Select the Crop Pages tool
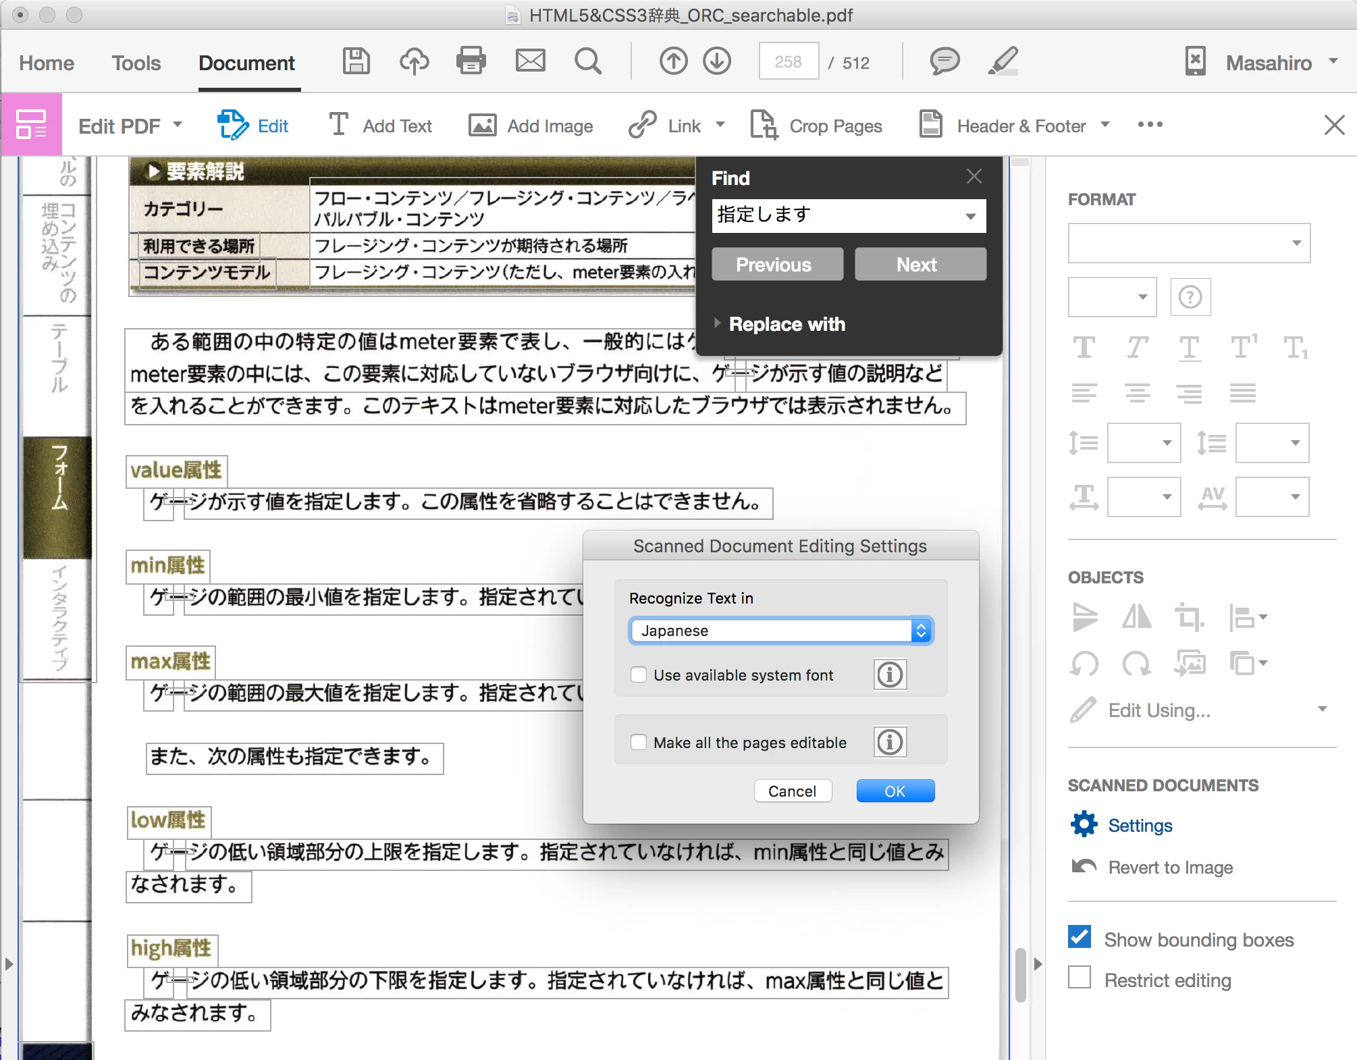Screen dimensions: 1357x1060 [817, 126]
